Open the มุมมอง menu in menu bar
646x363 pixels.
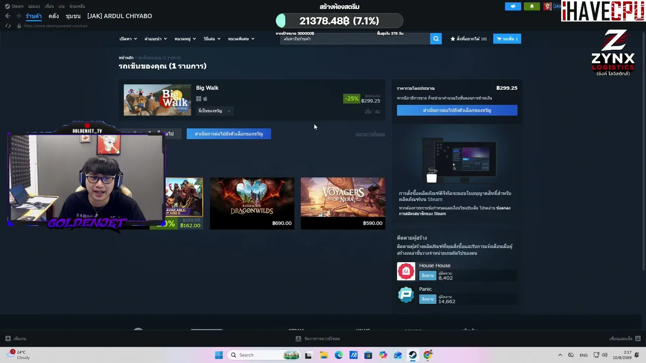click(x=34, y=7)
